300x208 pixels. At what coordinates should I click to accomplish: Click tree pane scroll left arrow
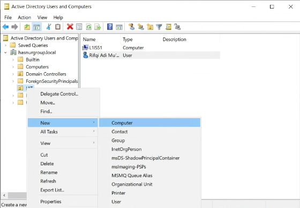pos(4,195)
